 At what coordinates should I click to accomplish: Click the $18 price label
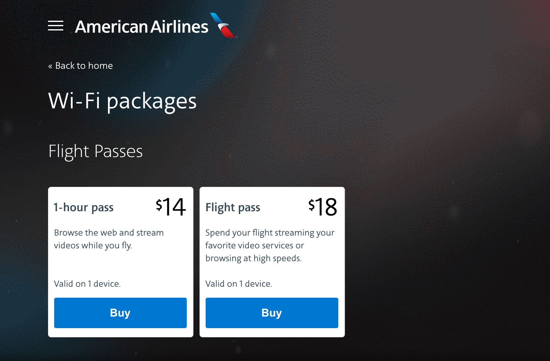click(323, 207)
